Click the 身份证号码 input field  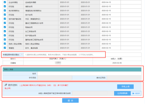pyautogui.click(x=124, y=78)
